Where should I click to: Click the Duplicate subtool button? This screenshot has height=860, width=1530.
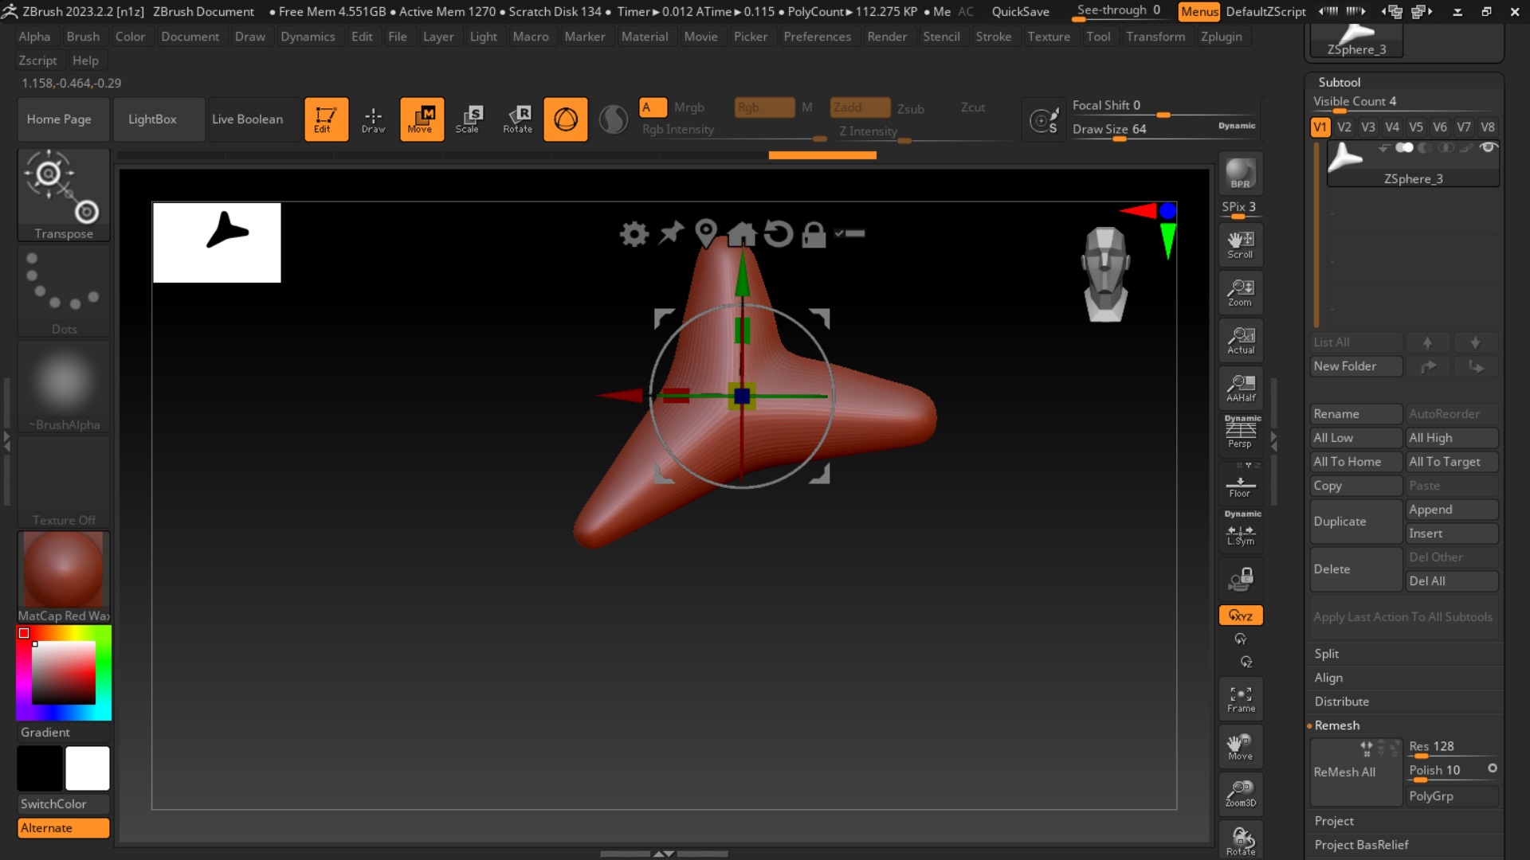(1355, 522)
